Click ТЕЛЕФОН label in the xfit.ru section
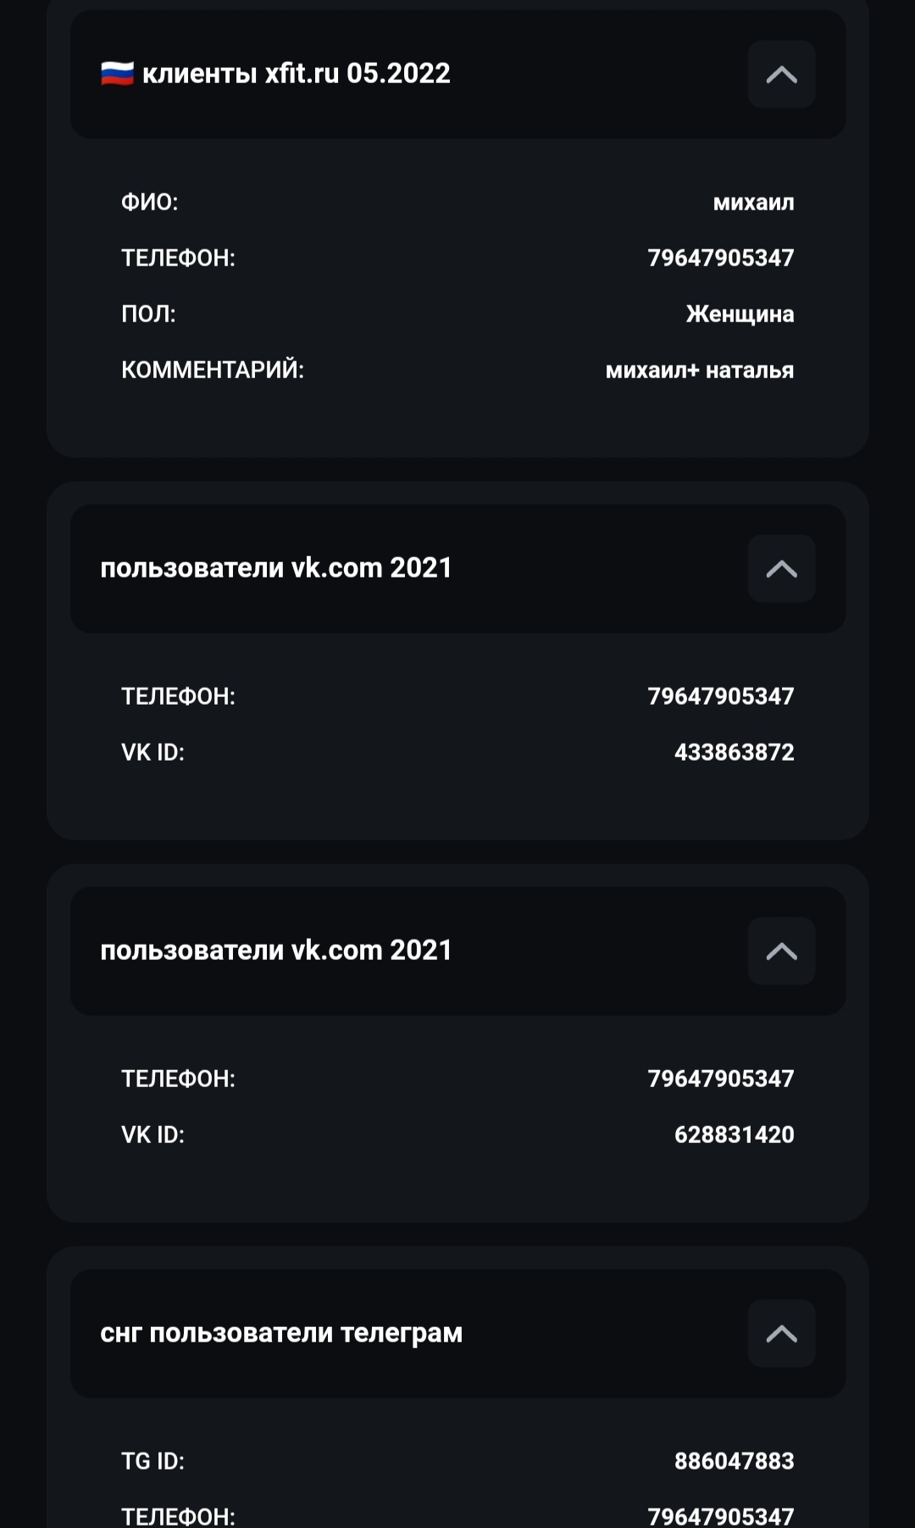Viewport: 915px width, 1528px height. (x=178, y=259)
